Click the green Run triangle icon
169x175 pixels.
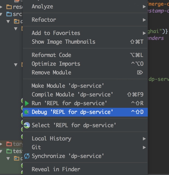pos(27,103)
